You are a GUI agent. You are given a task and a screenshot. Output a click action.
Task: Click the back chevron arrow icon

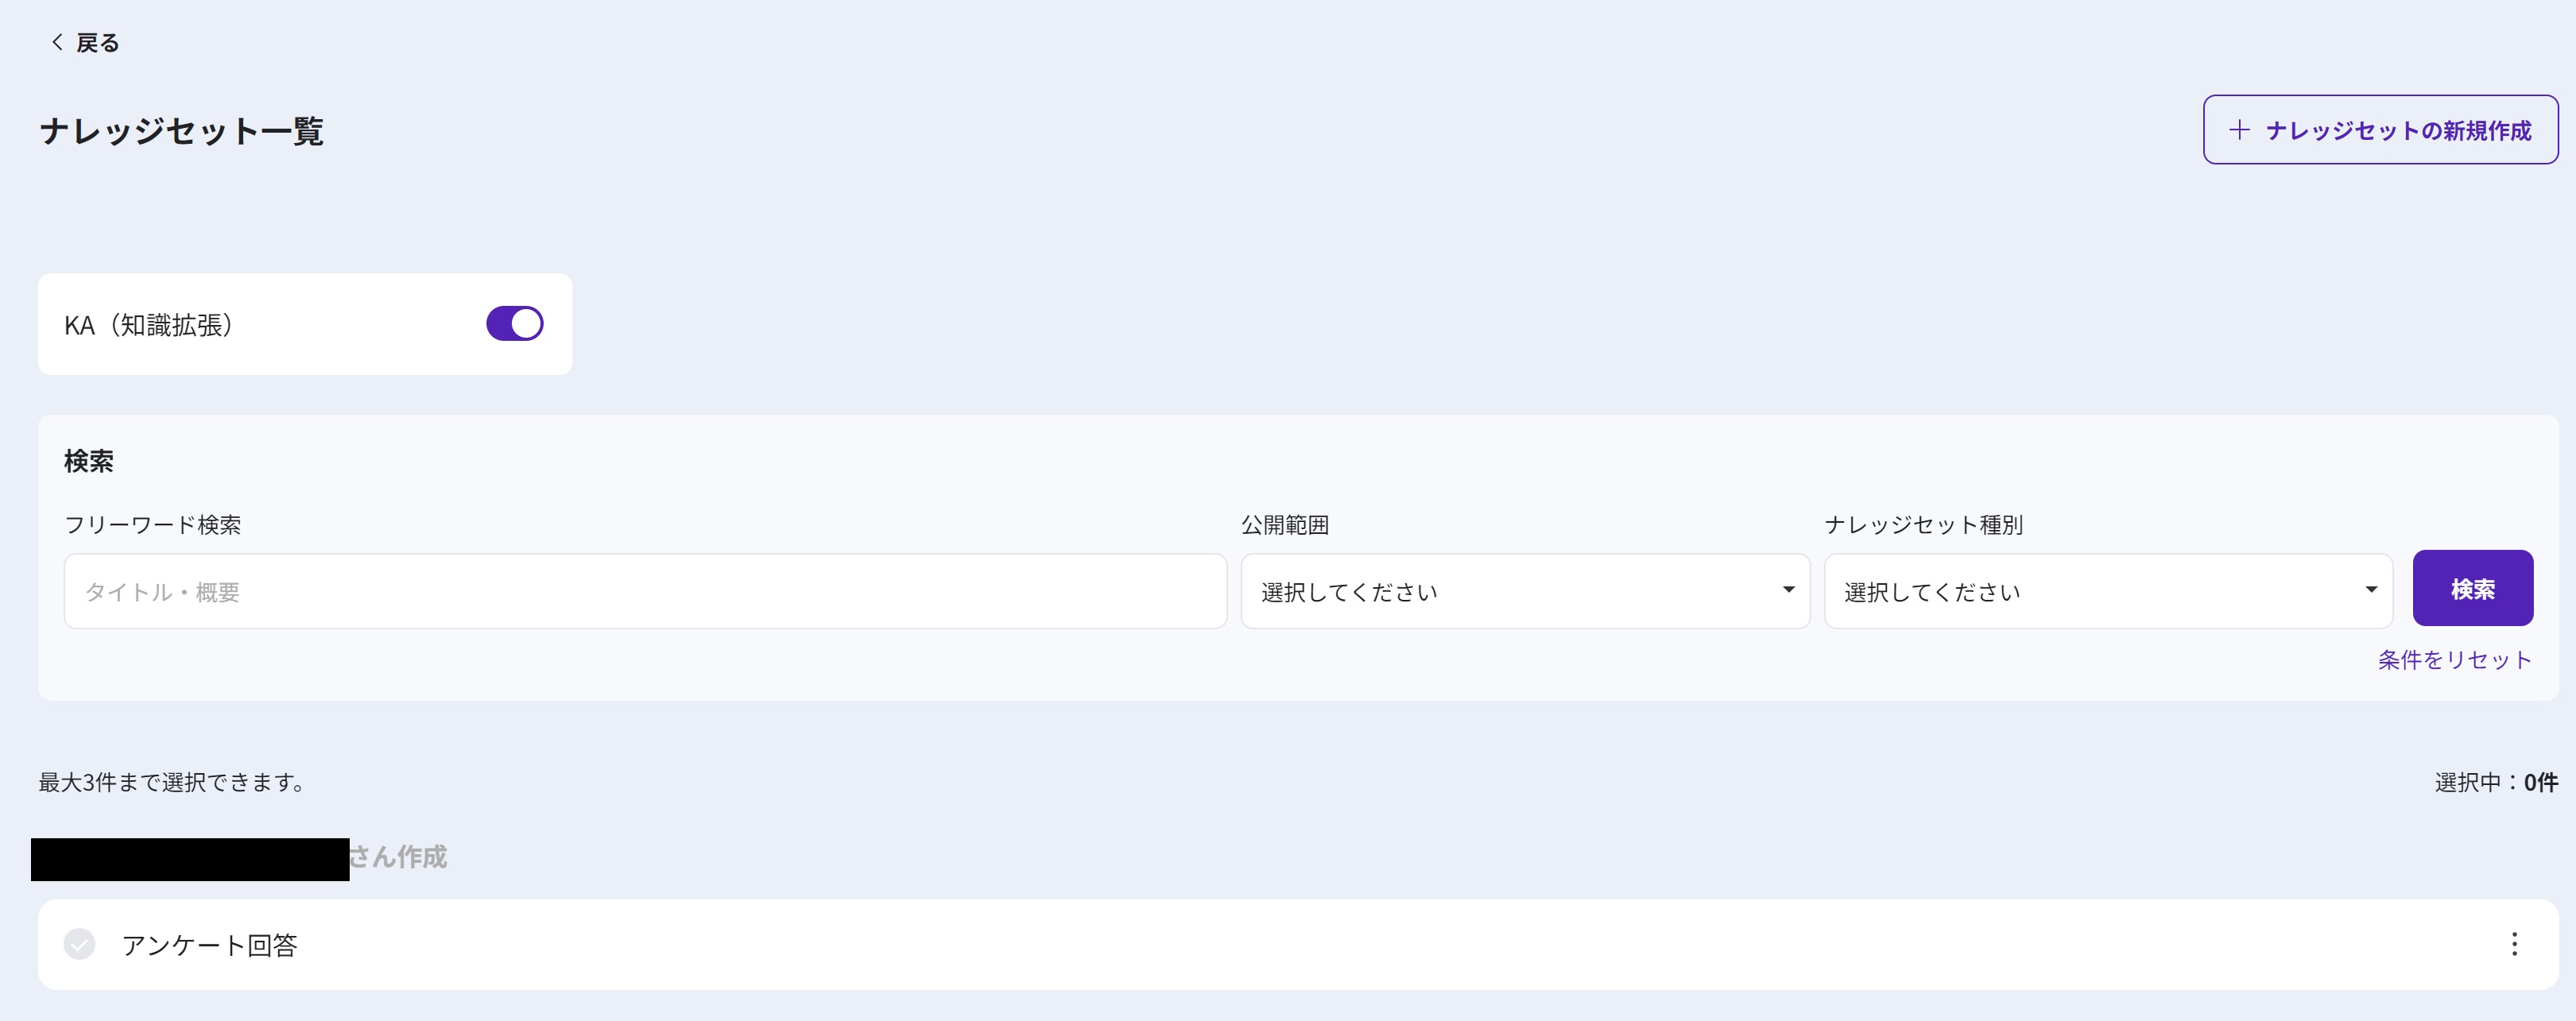coord(57,42)
